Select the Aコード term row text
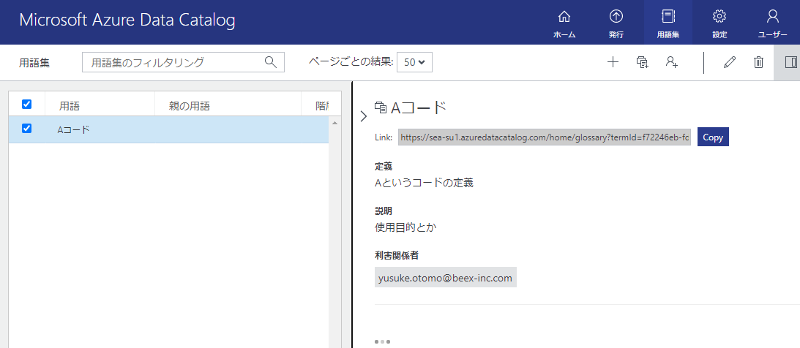 coord(73,129)
